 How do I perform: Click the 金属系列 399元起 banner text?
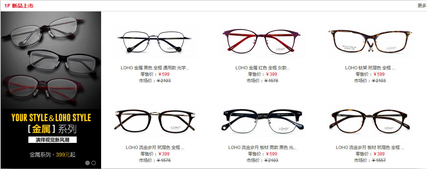[x=53, y=155]
